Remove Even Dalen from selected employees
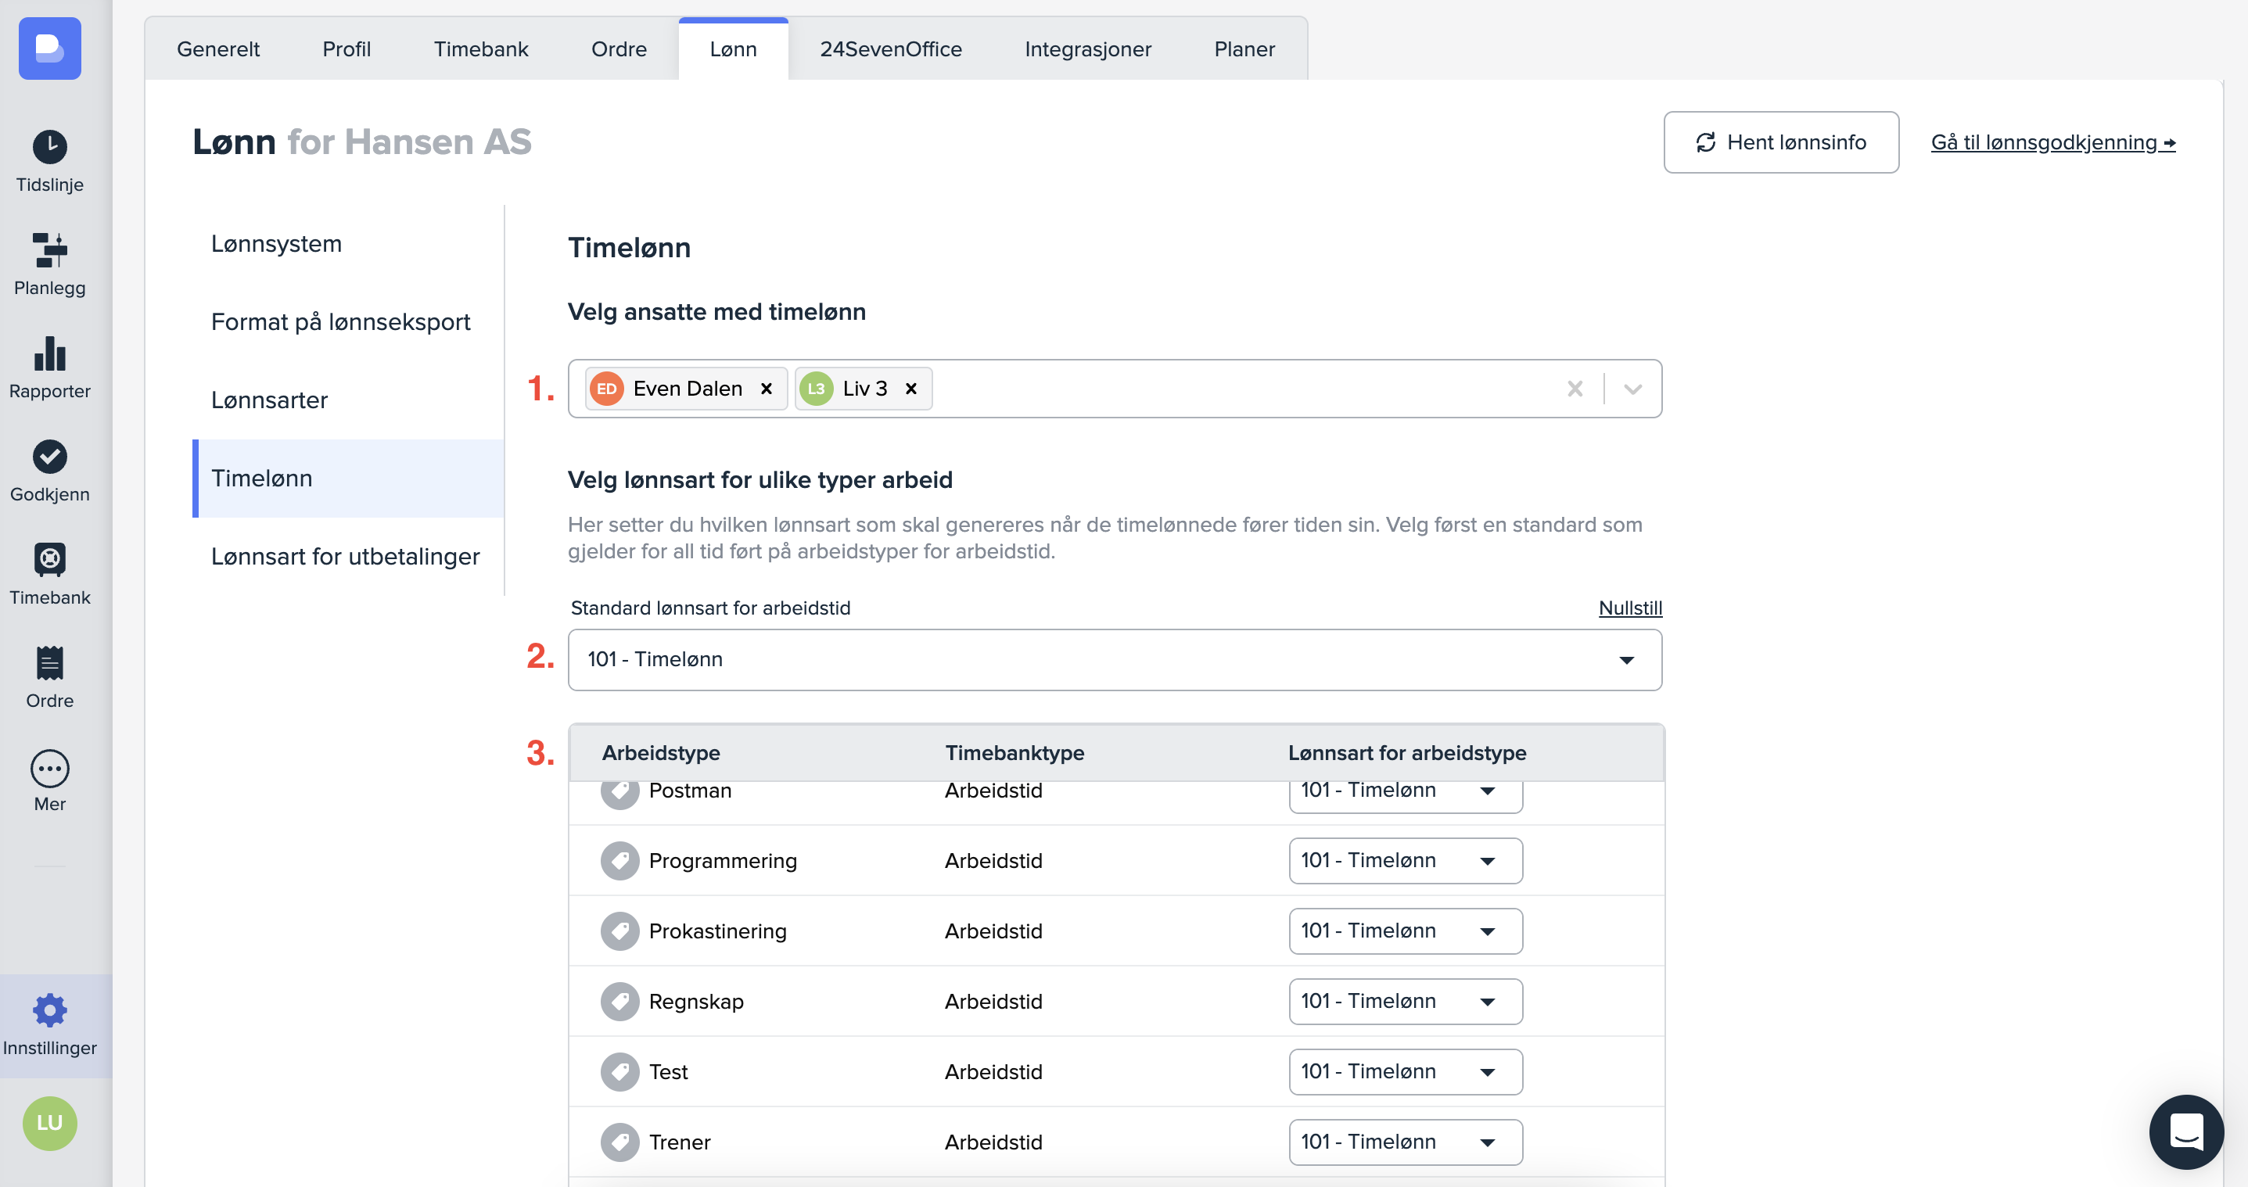 click(x=767, y=389)
